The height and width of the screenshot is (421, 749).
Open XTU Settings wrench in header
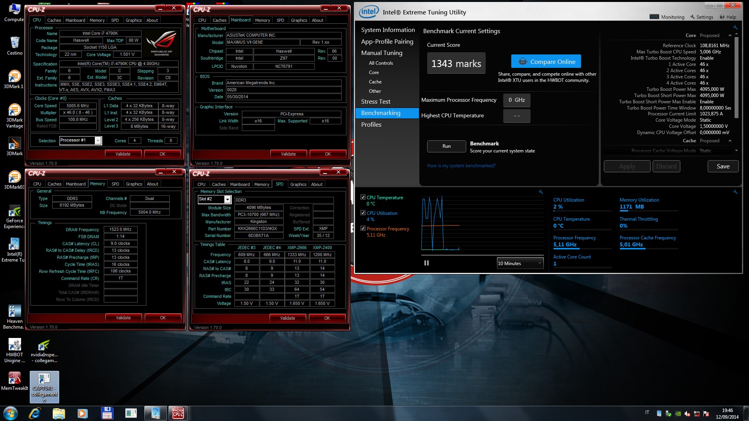click(x=692, y=17)
